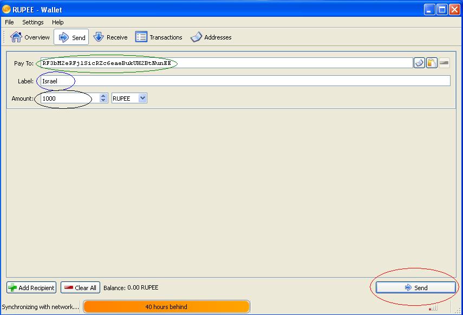The image size is (463, 315).
Task: Open the Addresses book tab
Action: (211, 37)
